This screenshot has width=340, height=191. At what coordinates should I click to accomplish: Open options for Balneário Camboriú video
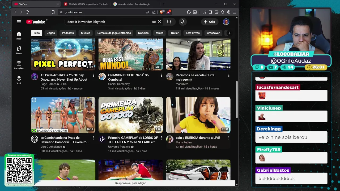[93, 138]
